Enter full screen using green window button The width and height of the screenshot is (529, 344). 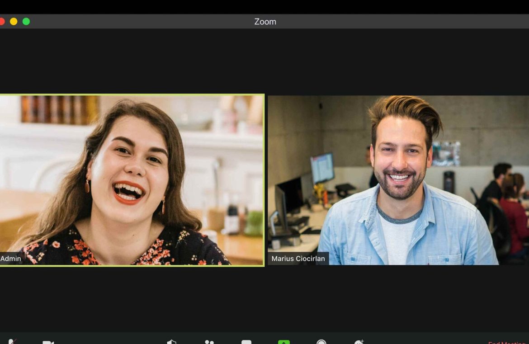coord(26,21)
